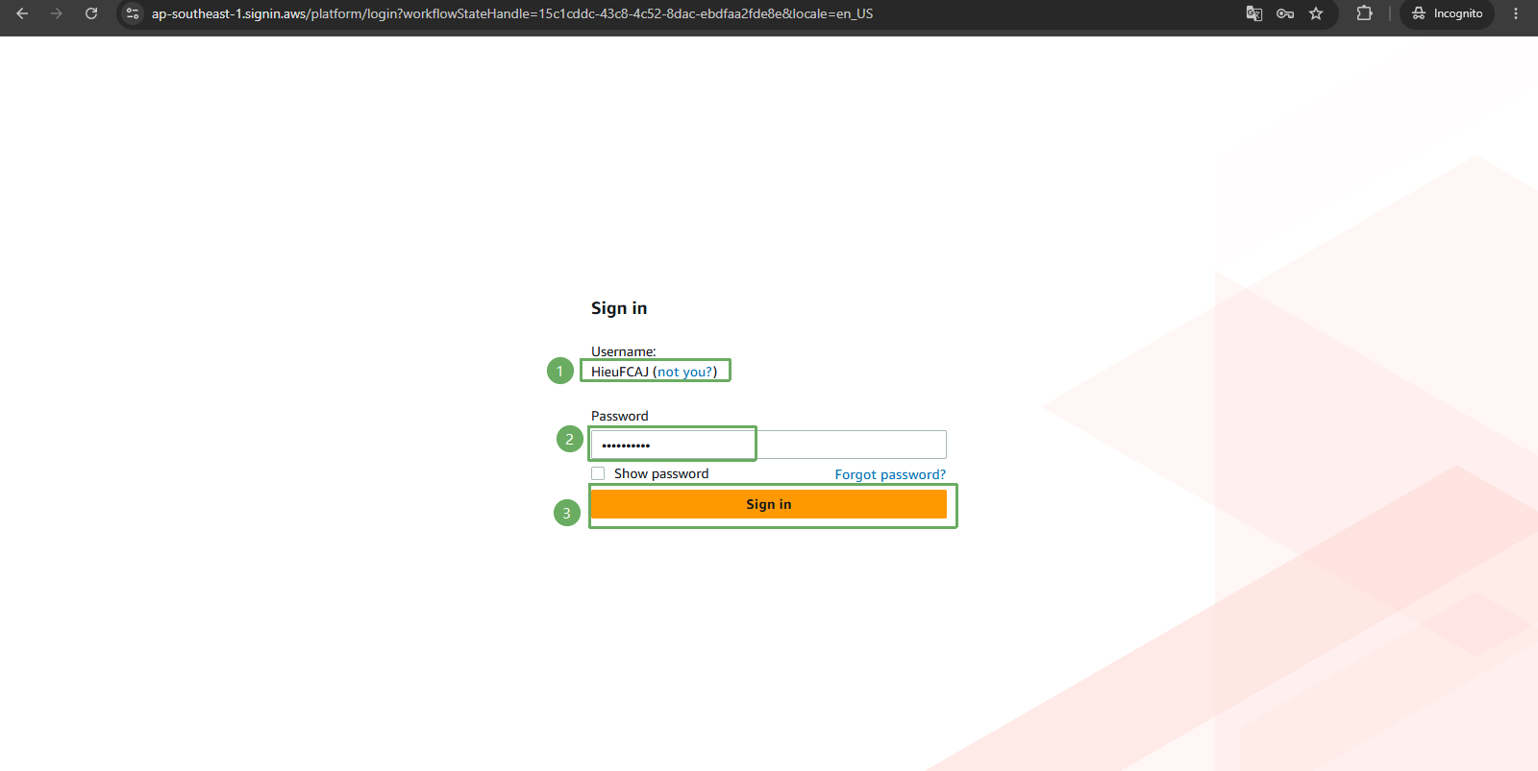1538x771 pixels.
Task: Enable the Show password checkbox
Action: (x=598, y=473)
